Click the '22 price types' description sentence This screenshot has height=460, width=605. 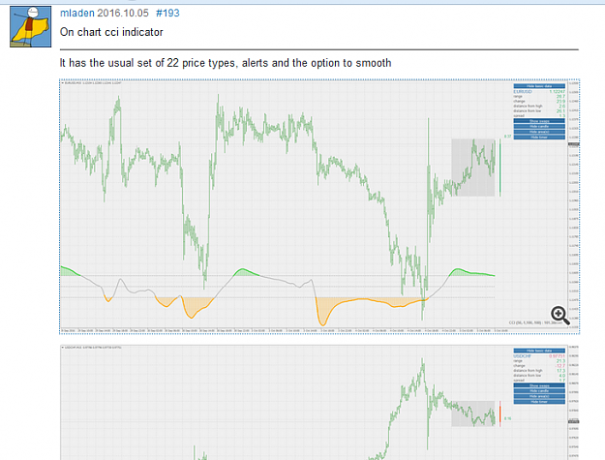(x=226, y=63)
